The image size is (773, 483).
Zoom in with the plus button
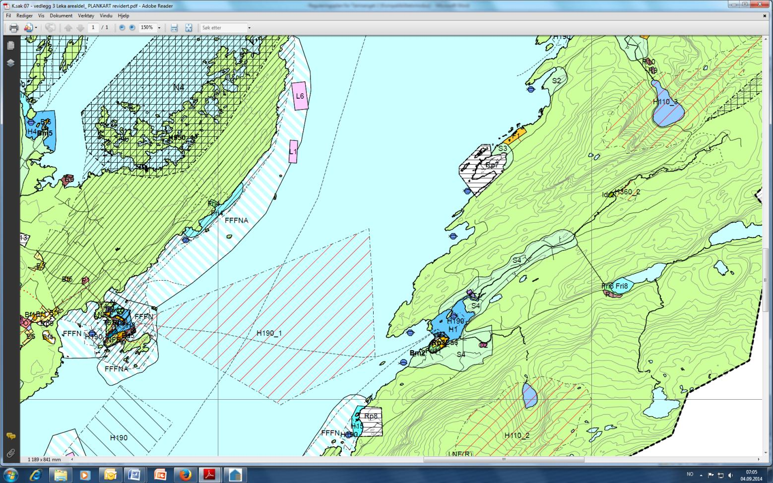(x=132, y=28)
